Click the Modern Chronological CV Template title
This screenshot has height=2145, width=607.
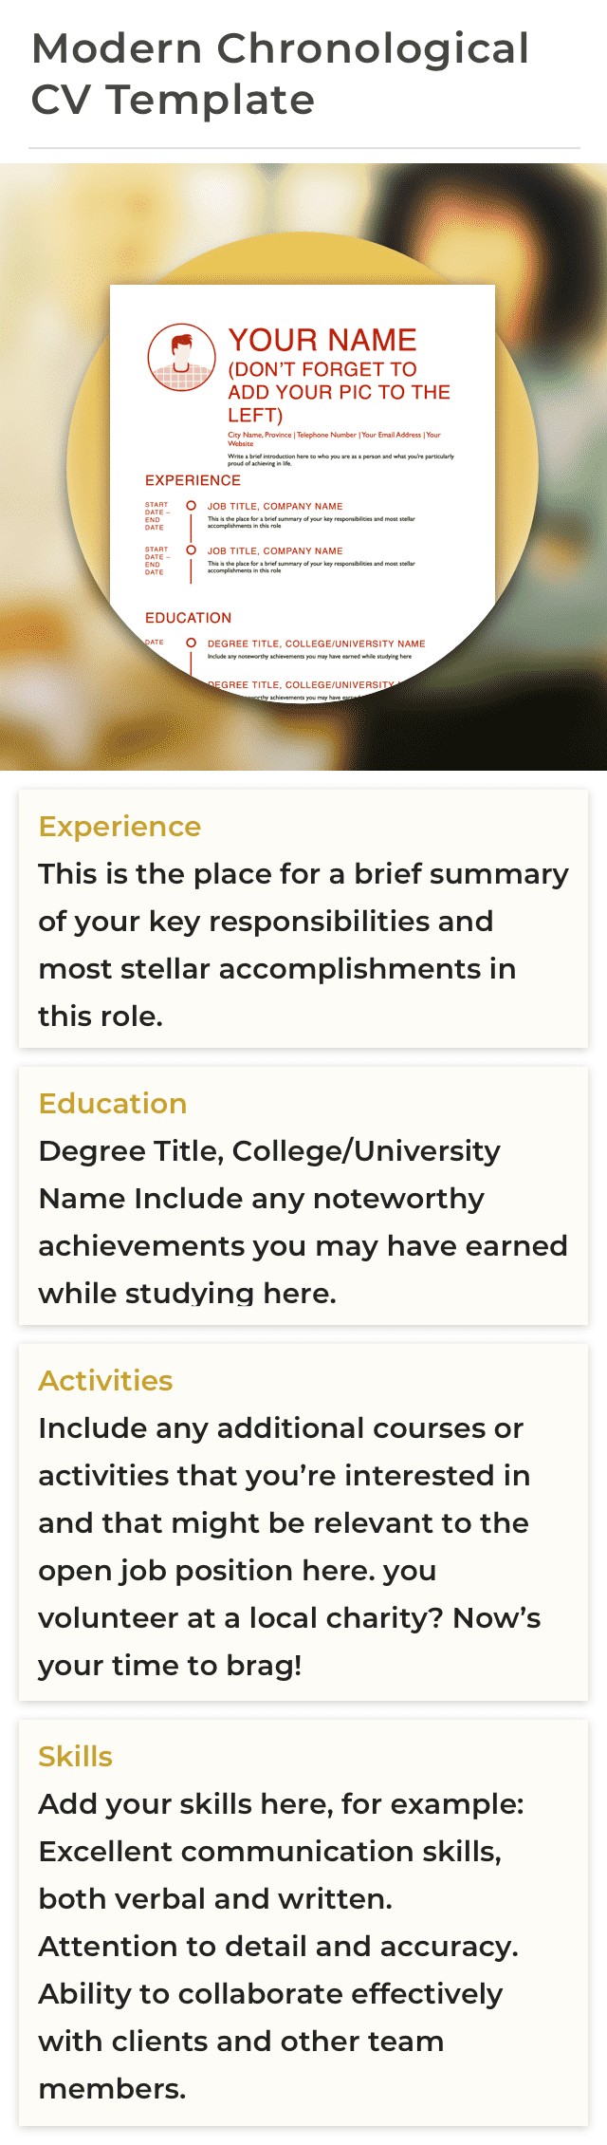tap(280, 74)
